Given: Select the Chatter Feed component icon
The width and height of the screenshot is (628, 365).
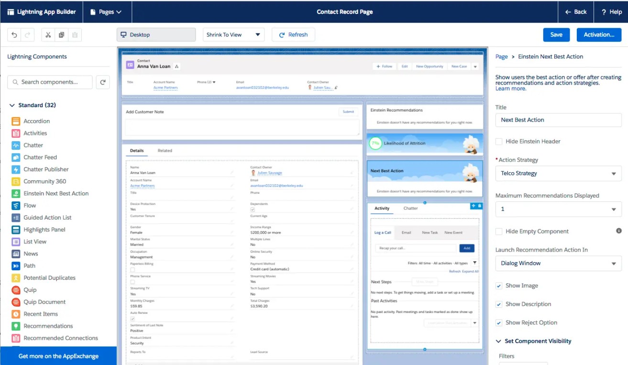Looking at the screenshot, I should (16, 157).
